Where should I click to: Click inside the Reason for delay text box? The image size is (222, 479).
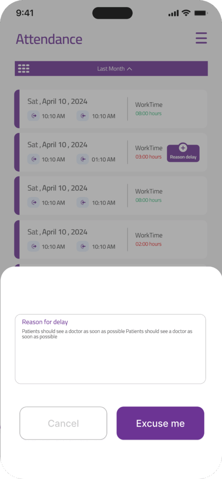(110, 349)
